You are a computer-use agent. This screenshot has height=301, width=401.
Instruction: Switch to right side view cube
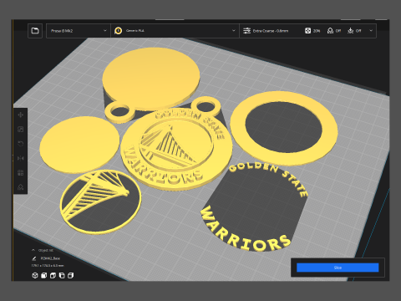tap(71, 275)
